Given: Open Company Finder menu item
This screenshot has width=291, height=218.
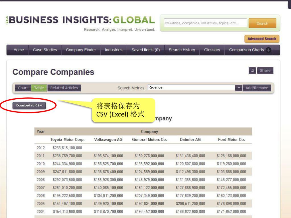Looking at the screenshot, I should coord(81,50).
